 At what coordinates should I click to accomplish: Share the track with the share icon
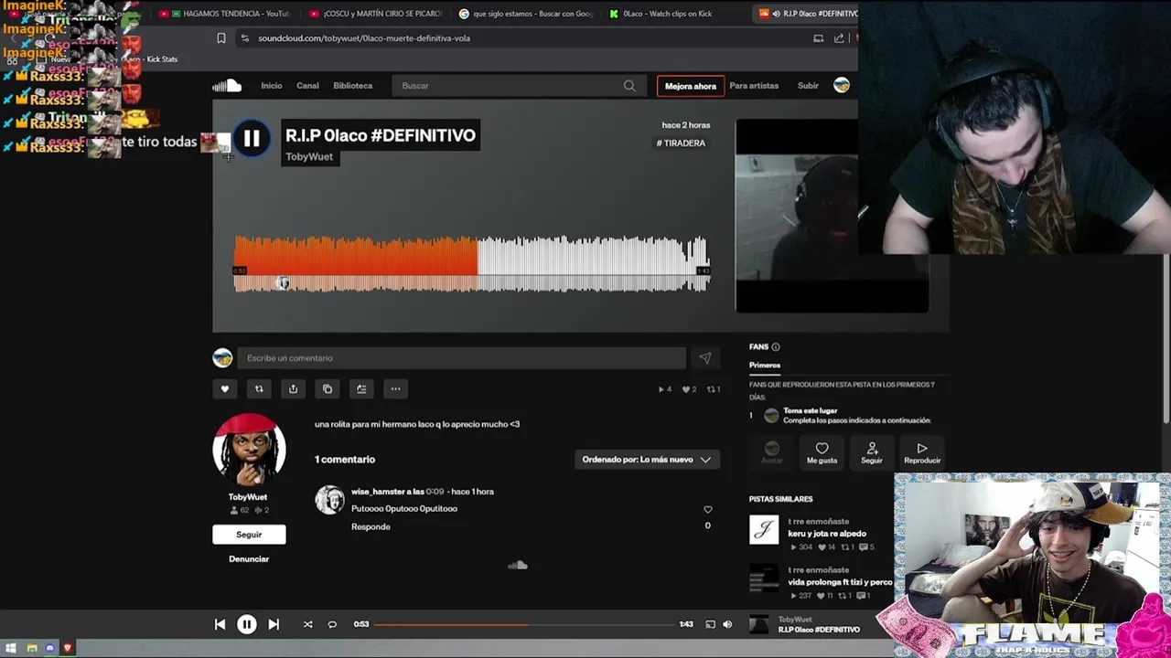pos(293,389)
